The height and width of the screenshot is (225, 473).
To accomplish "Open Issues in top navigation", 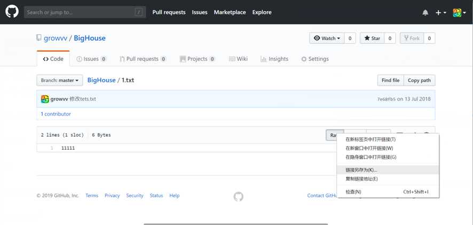I will click(x=200, y=12).
